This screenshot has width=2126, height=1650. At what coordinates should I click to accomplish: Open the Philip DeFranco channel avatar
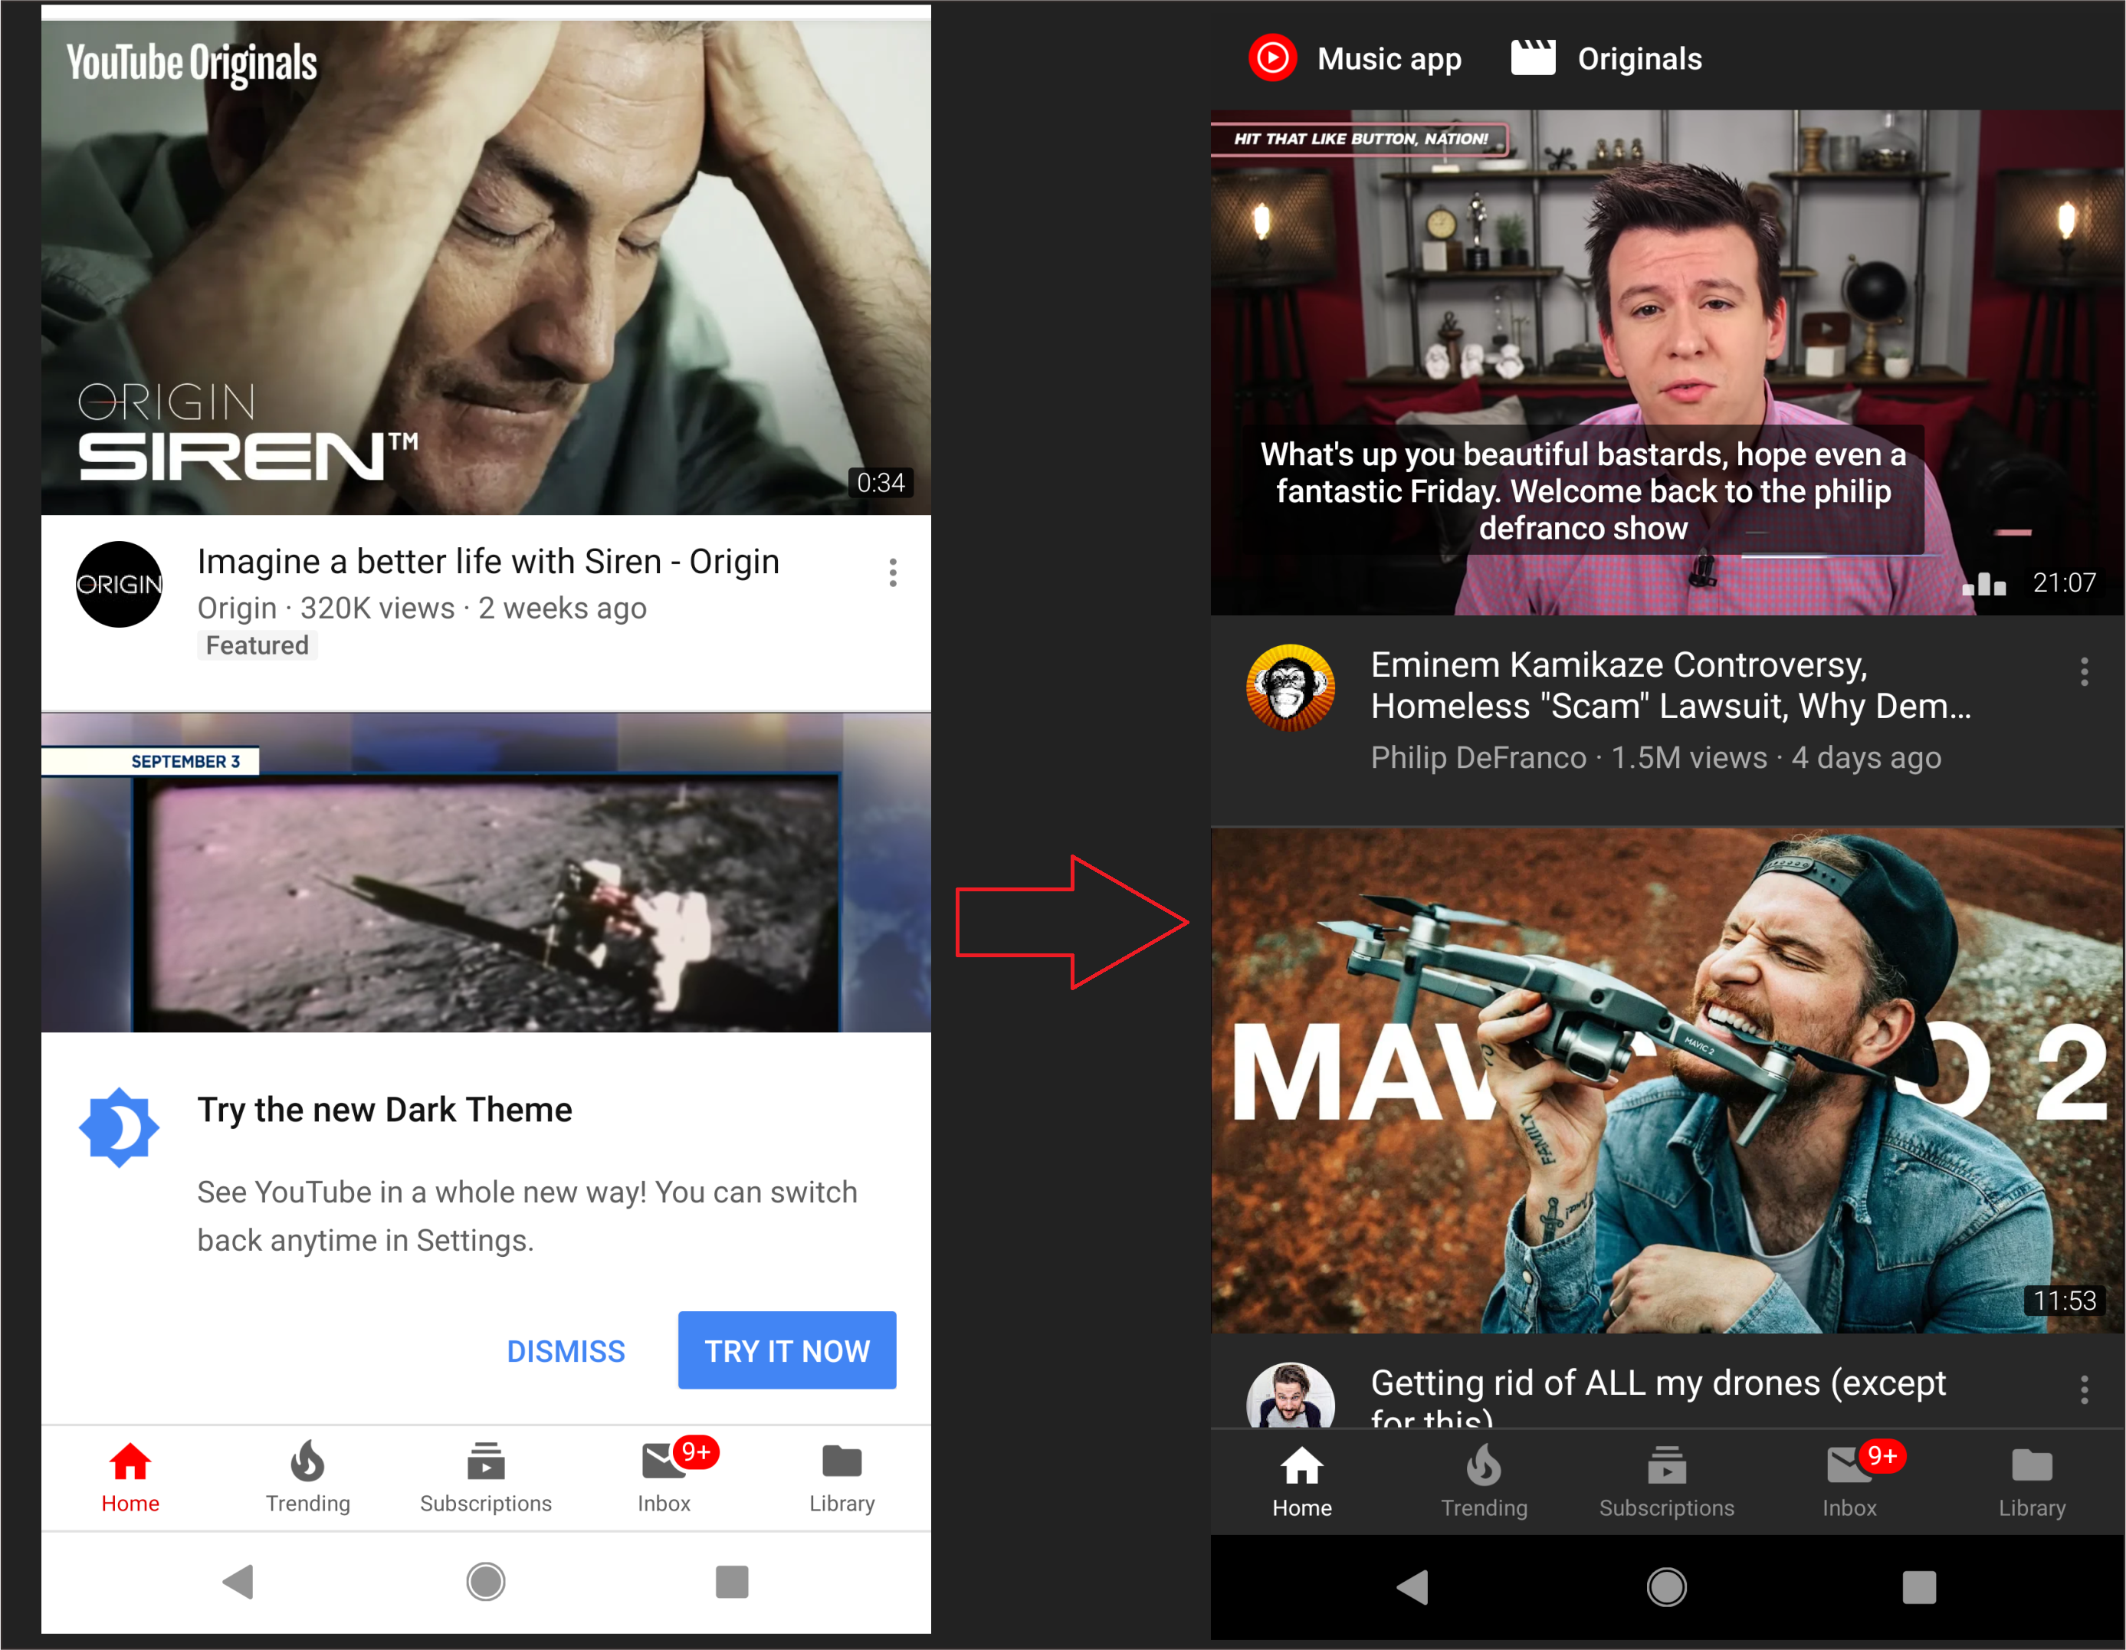click(x=1290, y=687)
